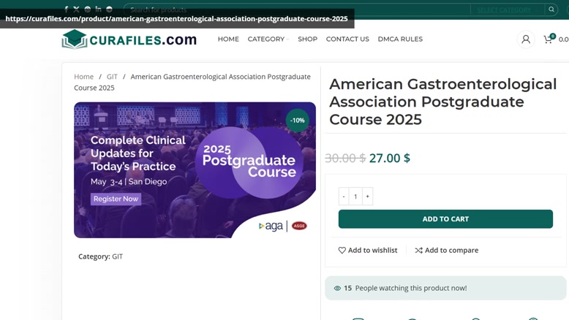Click the Add to compare arrows
Screen dimensions: 569x320
click(418, 250)
